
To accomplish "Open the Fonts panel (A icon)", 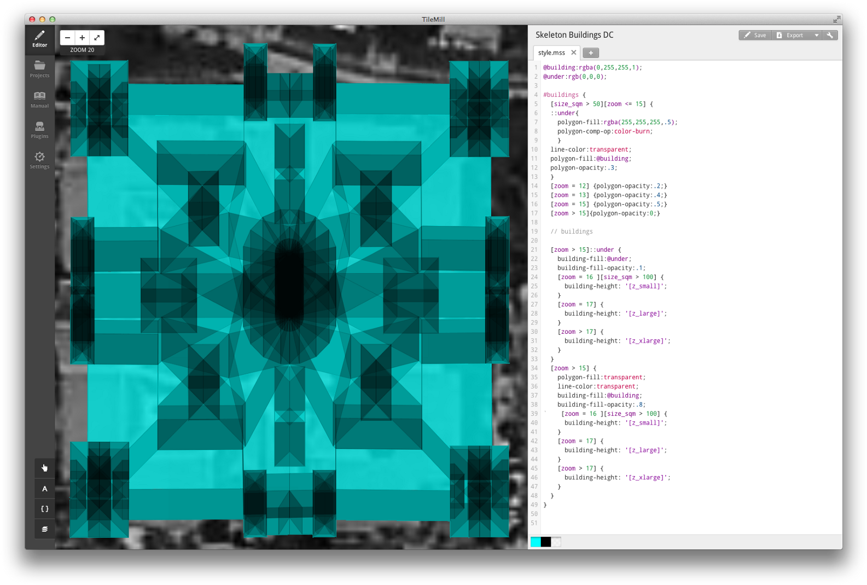I will pyautogui.click(x=45, y=489).
